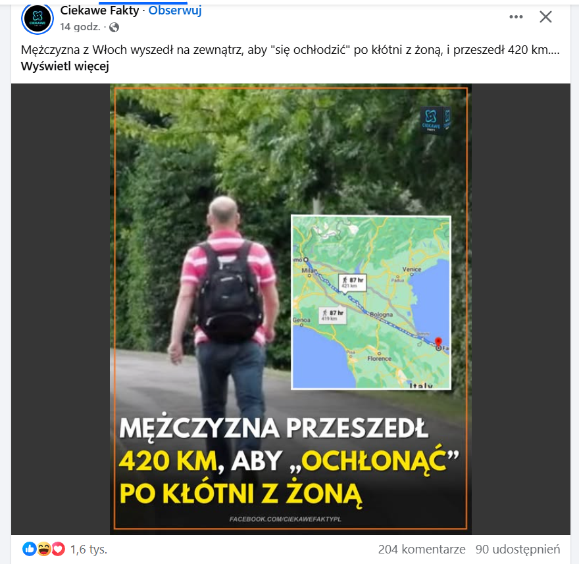Follow the page via Obserwuj
579x564 pixels.
(x=175, y=11)
